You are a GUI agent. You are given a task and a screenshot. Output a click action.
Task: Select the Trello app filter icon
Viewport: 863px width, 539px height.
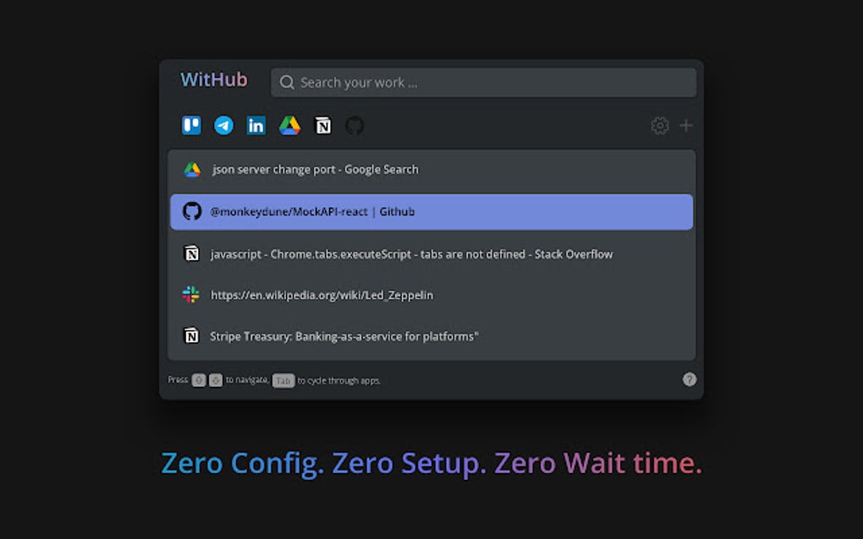tap(190, 125)
